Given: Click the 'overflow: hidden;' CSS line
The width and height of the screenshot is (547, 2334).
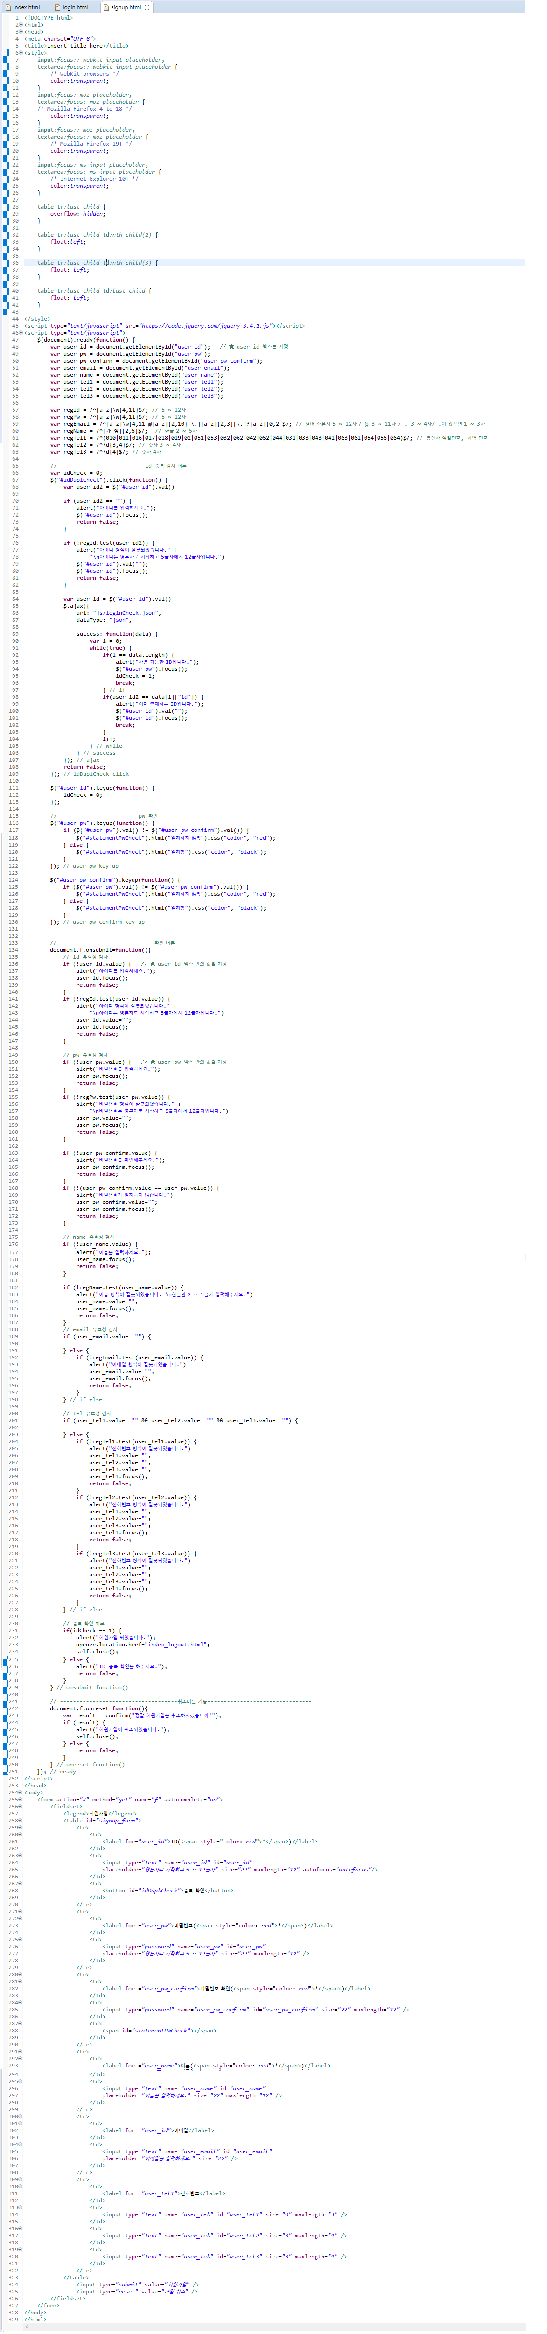Looking at the screenshot, I should coord(78,214).
